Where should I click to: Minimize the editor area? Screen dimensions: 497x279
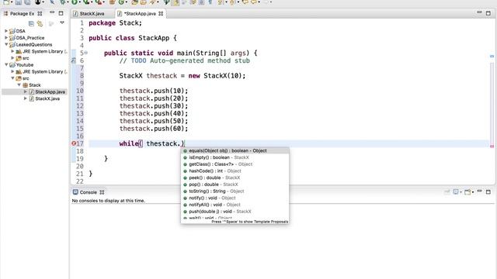479,12
